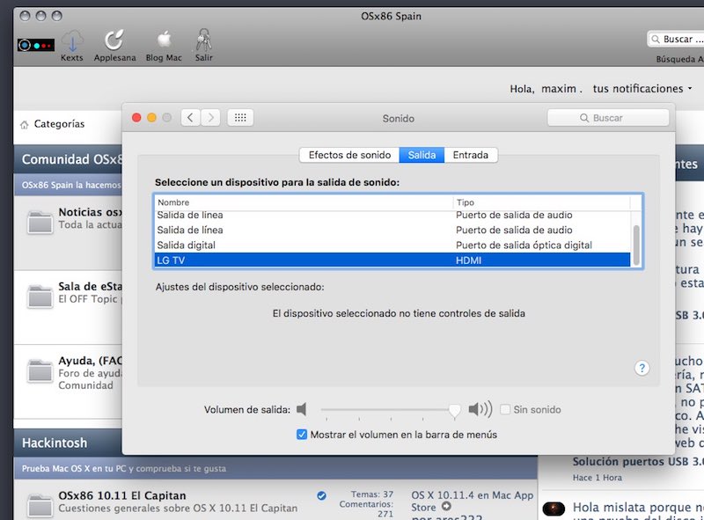
Task: Open Applesana in the toolbar
Action: click(114, 40)
